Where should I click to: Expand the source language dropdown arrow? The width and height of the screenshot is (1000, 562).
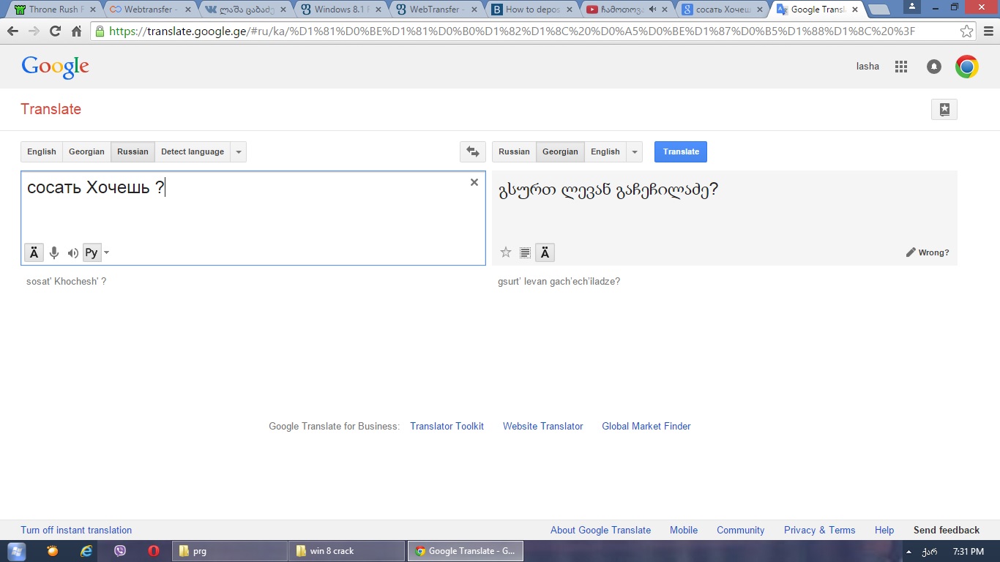[x=239, y=151]
